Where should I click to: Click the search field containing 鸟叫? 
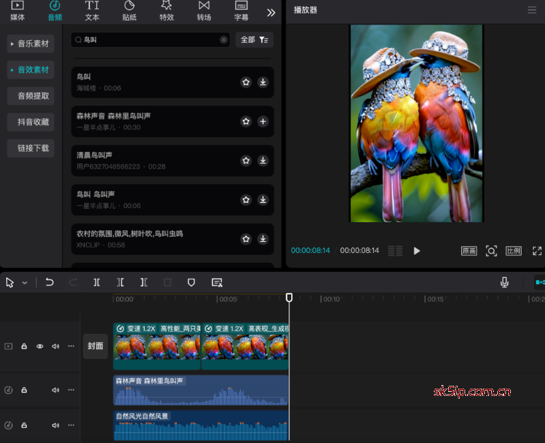pyautogui.click(x=150, y=40)
